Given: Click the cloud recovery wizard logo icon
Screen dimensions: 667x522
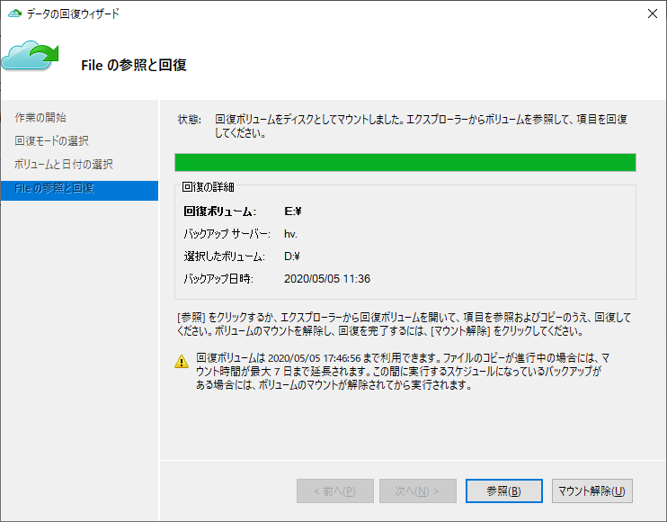Looking at the screenshot, I should tap(30, 56).
